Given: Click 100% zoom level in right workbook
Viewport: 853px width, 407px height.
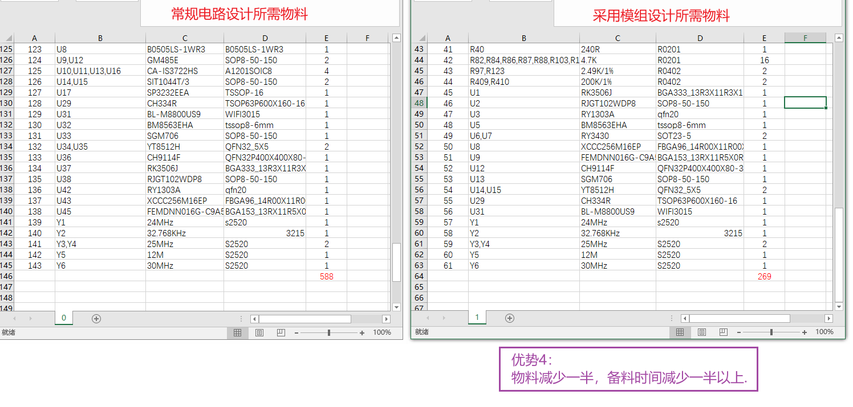Looking at the screenshot, I should [823, 332].
